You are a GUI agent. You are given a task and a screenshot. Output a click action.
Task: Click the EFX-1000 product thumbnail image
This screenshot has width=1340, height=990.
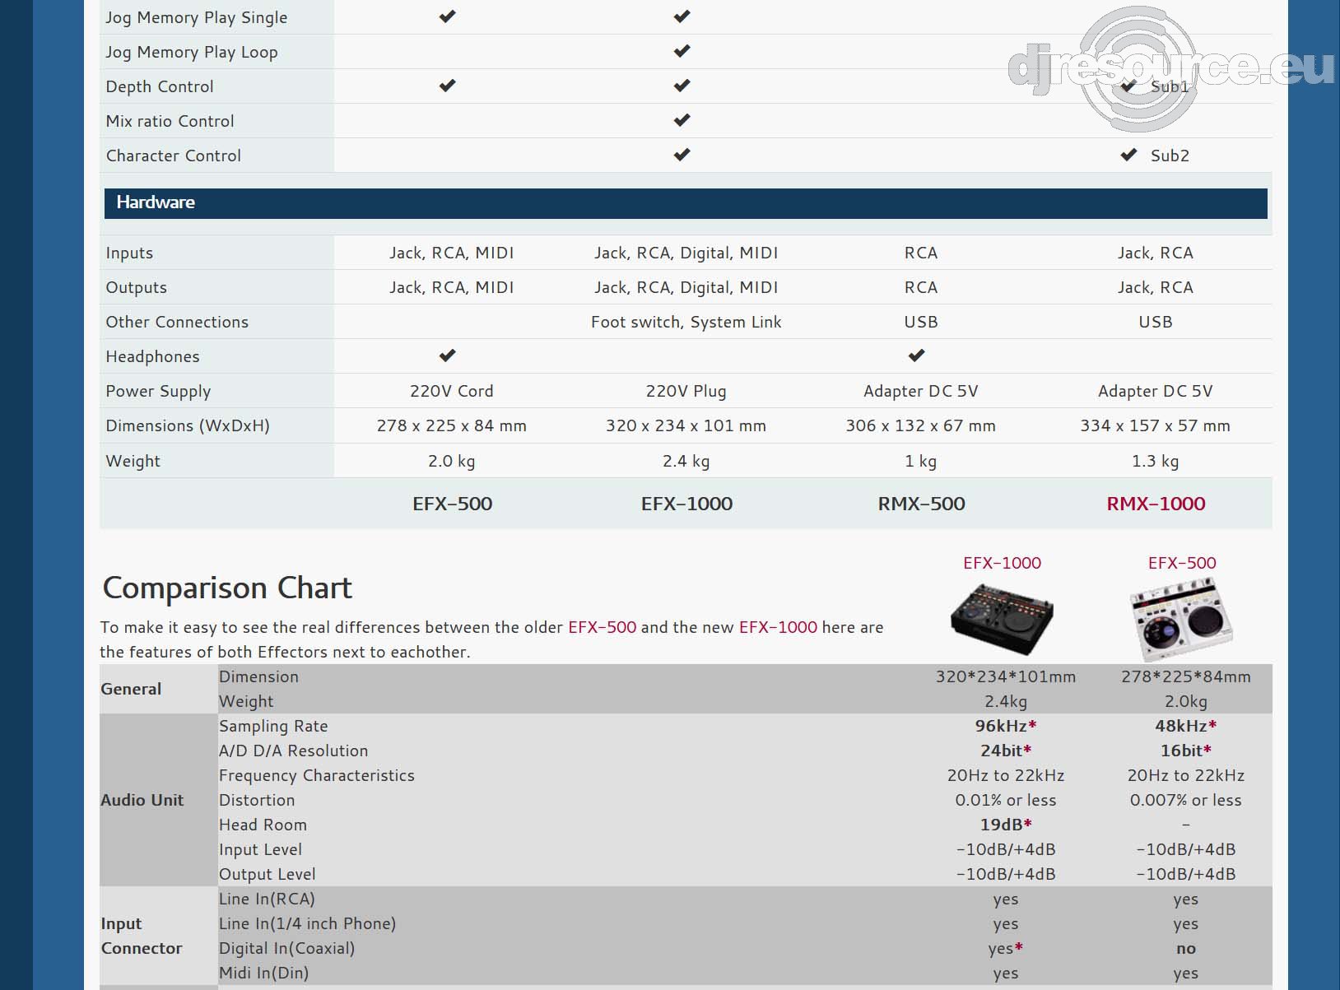(x=1002, y=620)
